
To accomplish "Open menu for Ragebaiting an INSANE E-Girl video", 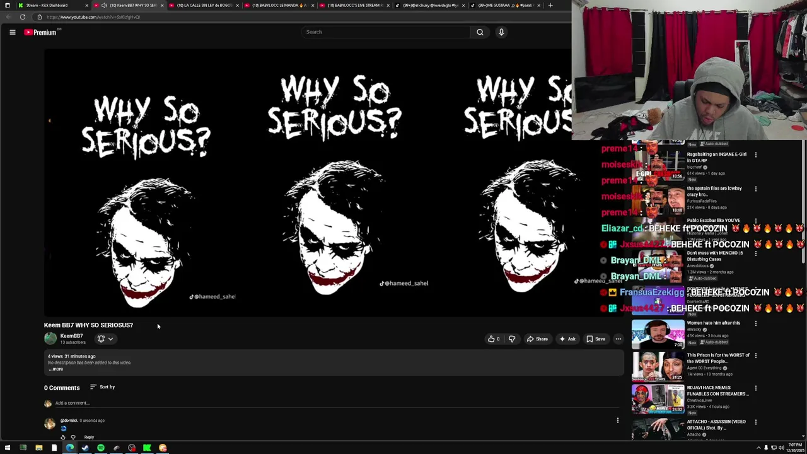I will (756, 154).
